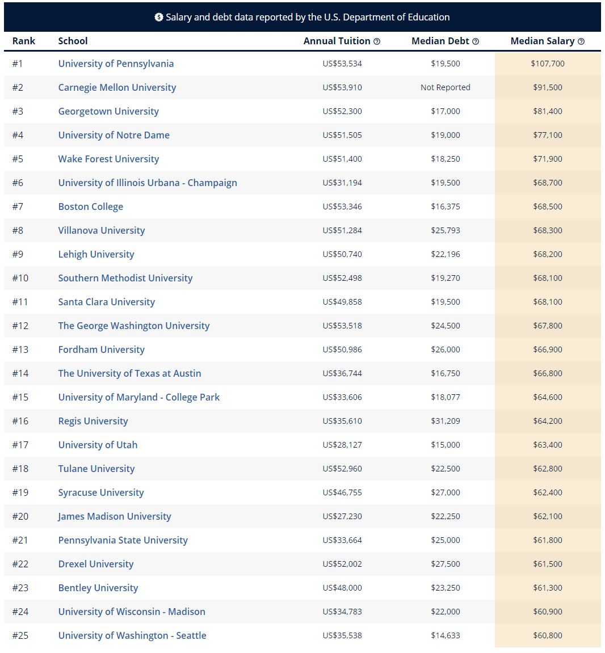Open The University of Texas at Austin link
Screen dimensions: 605x653
129,373
